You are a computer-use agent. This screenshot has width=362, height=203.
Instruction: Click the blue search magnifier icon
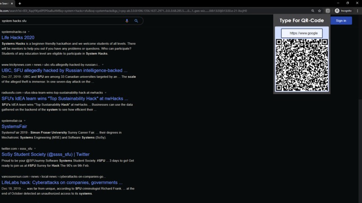(x=136, y=21)
